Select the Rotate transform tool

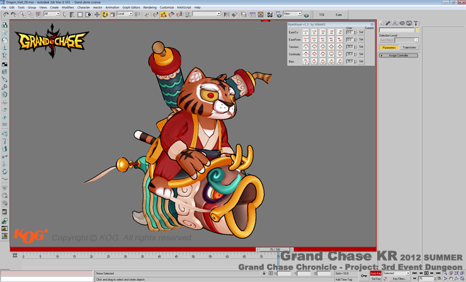105,14
